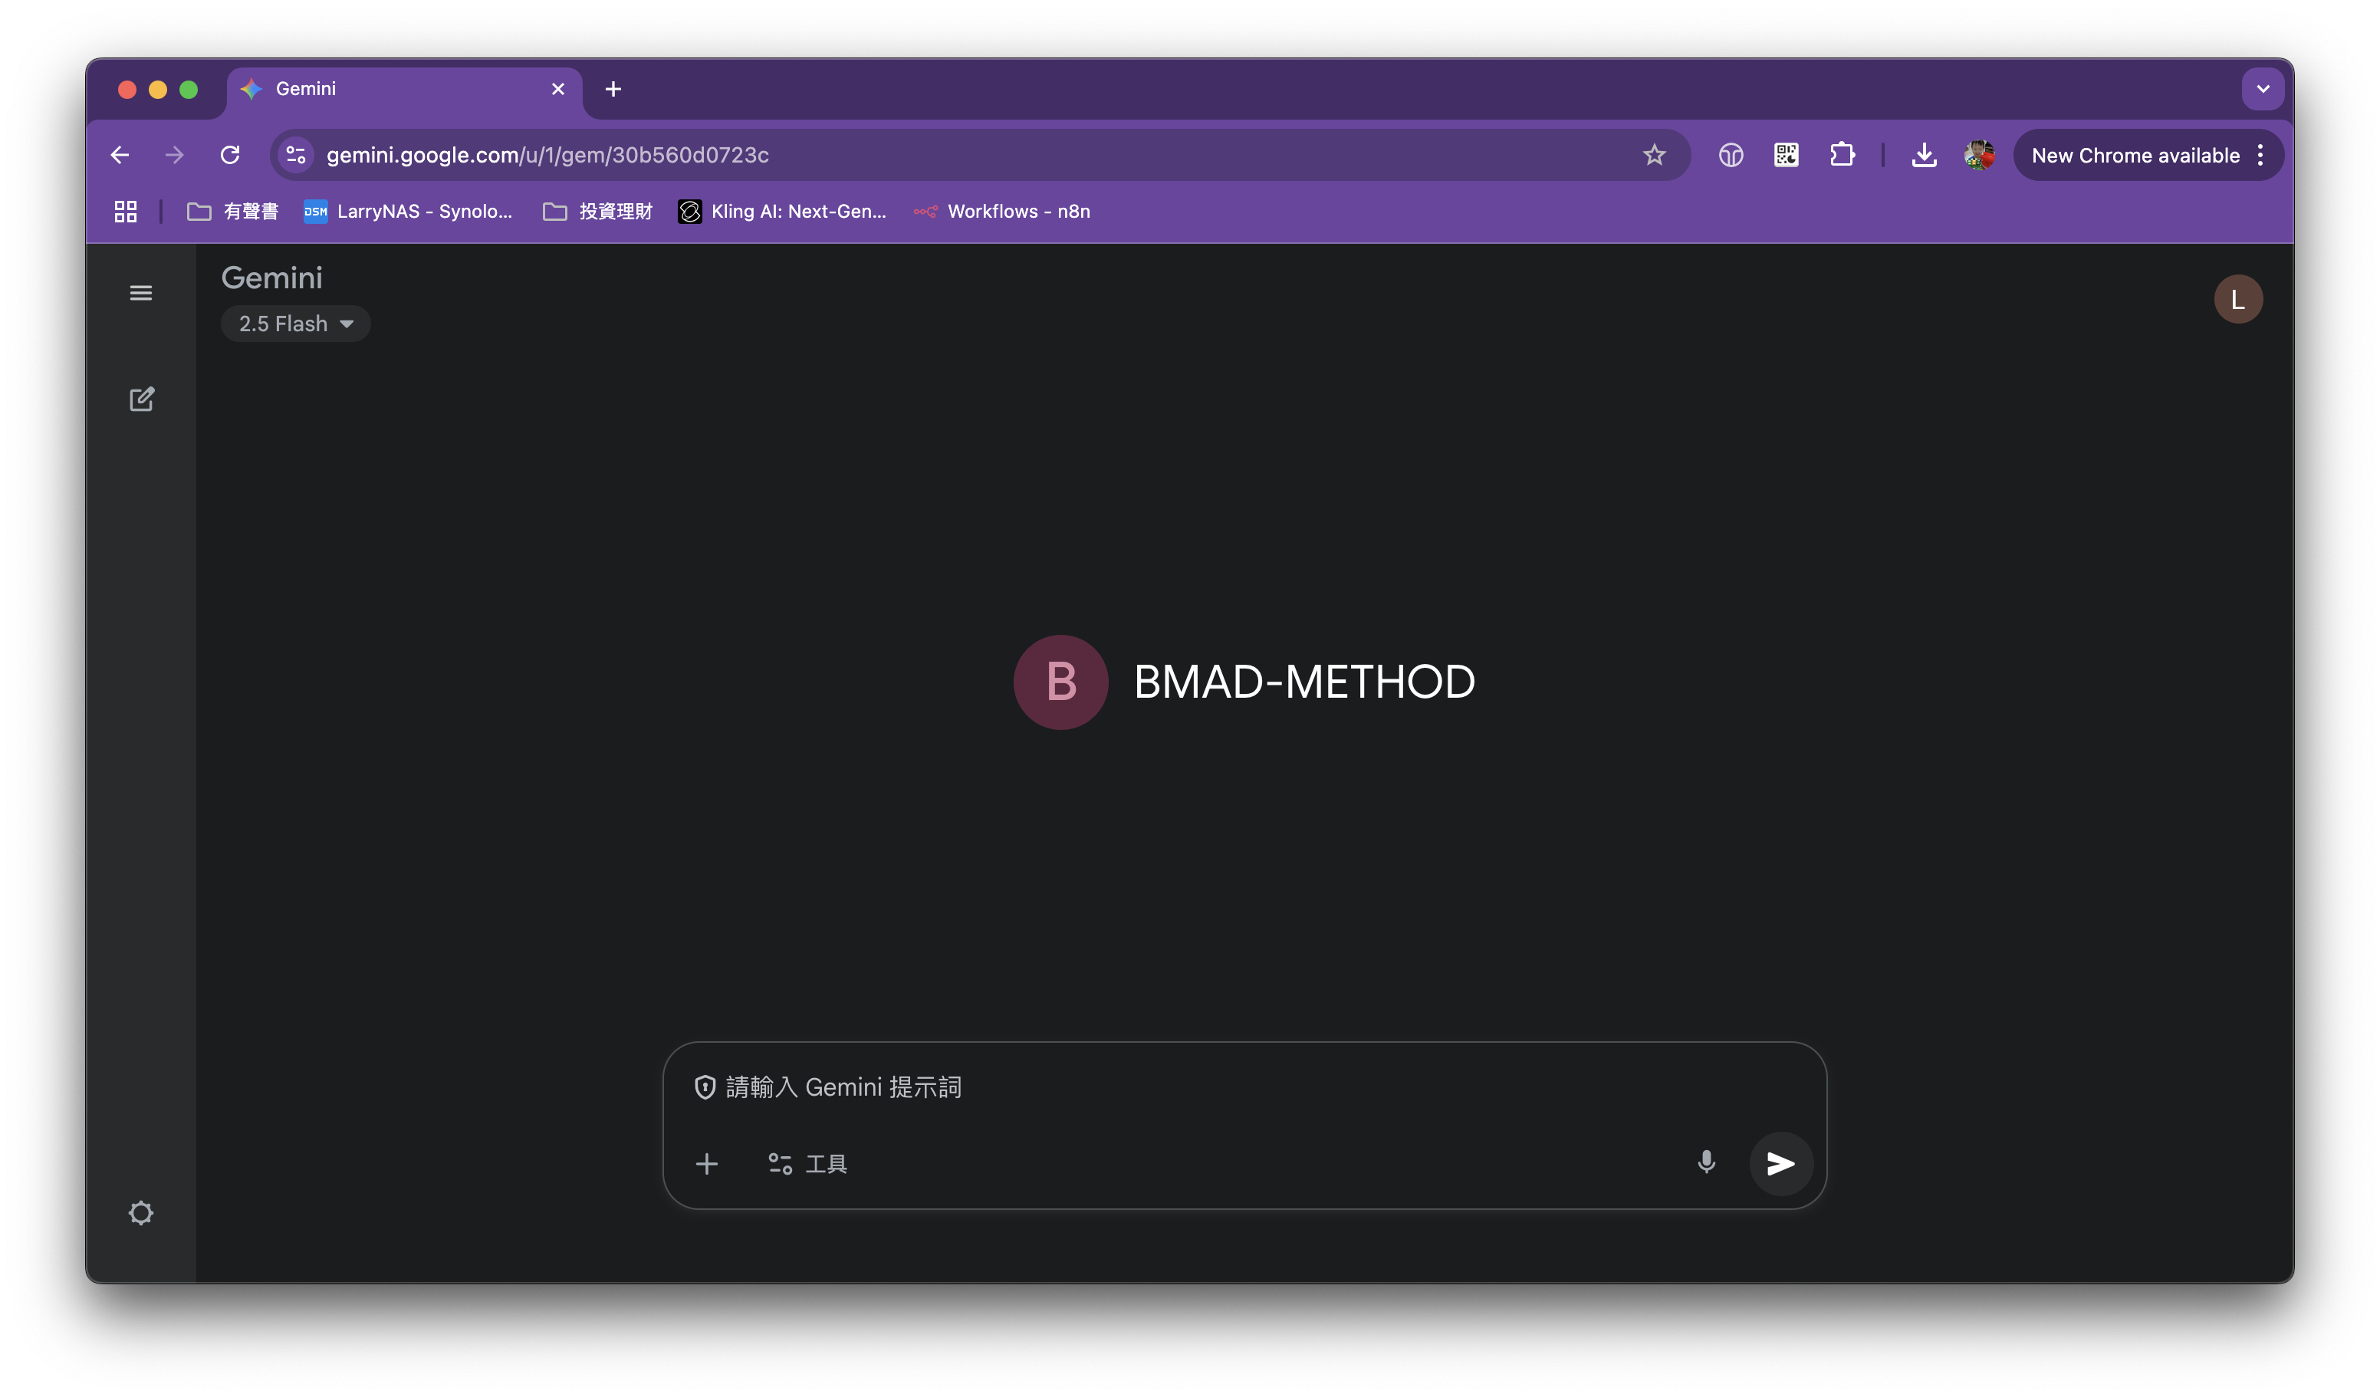This screenshot has height=1397, width=2380.
Task: Open the circular extension icon beside QR
Action: [1731, 155]
